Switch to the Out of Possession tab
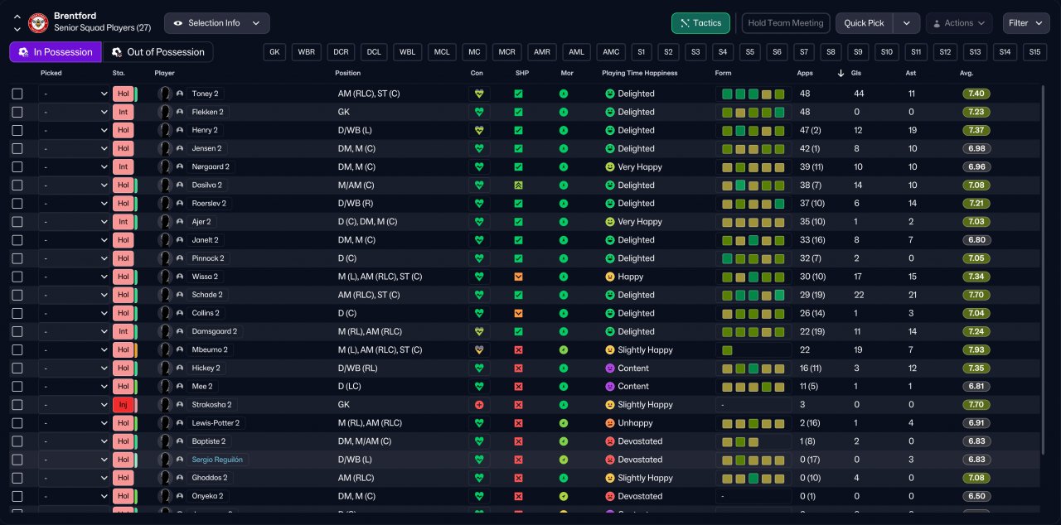Image resolution: width=1061 pixels, height=525 pixels. 157,52
